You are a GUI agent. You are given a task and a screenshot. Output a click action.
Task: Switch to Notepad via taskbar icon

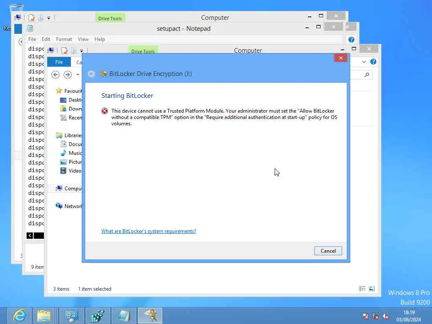coord(124,316)
